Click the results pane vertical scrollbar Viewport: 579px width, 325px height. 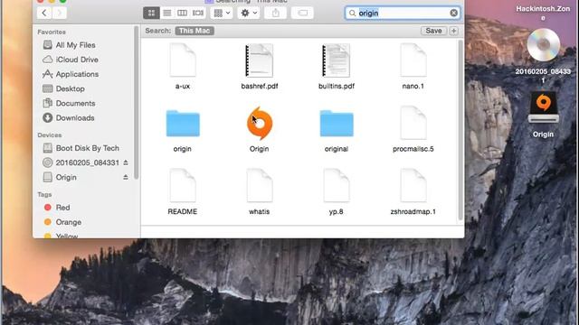point(460,130)
